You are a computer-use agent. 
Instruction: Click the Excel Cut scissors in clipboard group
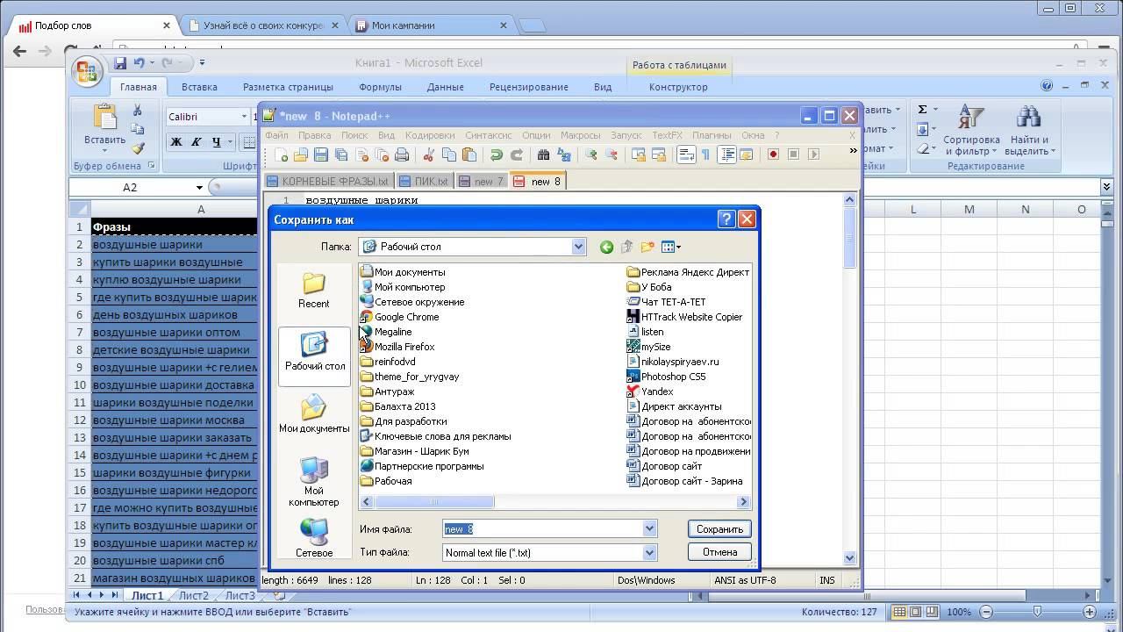click(x=138, y=111)
